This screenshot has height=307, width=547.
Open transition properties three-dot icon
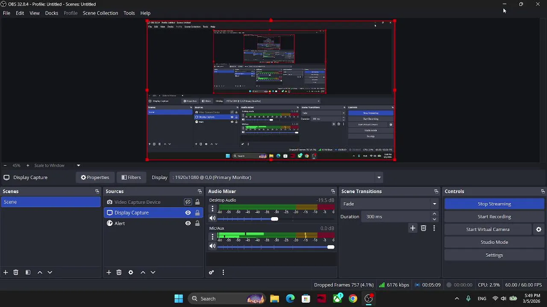pos(434,228)
